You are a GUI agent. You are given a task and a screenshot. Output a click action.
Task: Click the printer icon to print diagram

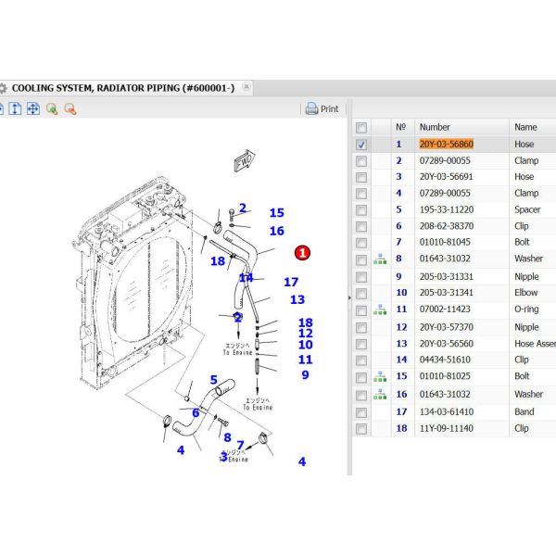pyautogui.click(x=311, y=108)
